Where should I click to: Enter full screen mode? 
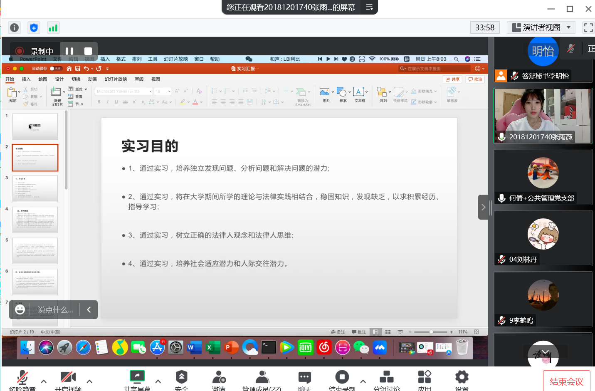pos(588,27)
